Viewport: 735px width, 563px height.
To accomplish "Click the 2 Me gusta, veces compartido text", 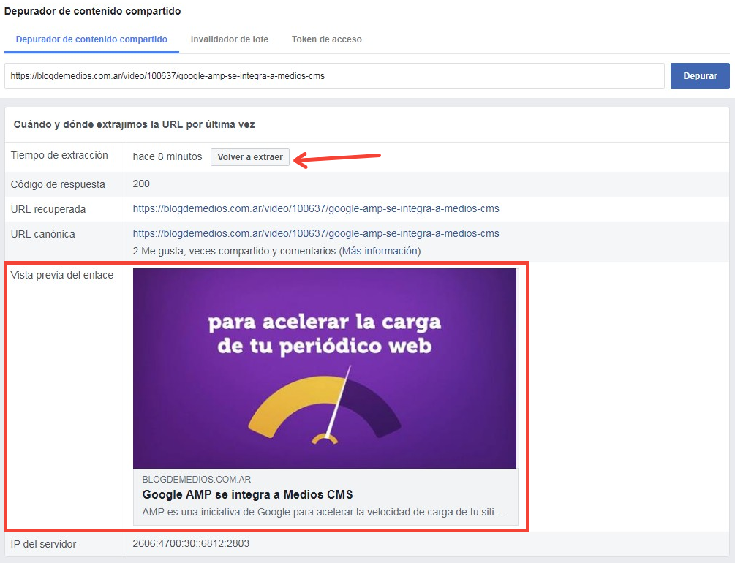I will pos(234,251).
